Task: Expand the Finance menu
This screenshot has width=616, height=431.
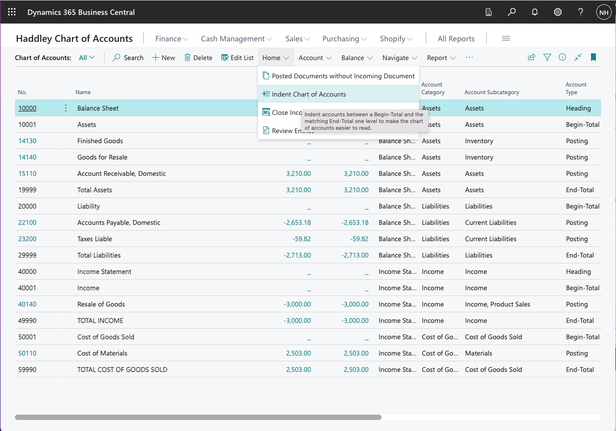Action: pos(172,38)
